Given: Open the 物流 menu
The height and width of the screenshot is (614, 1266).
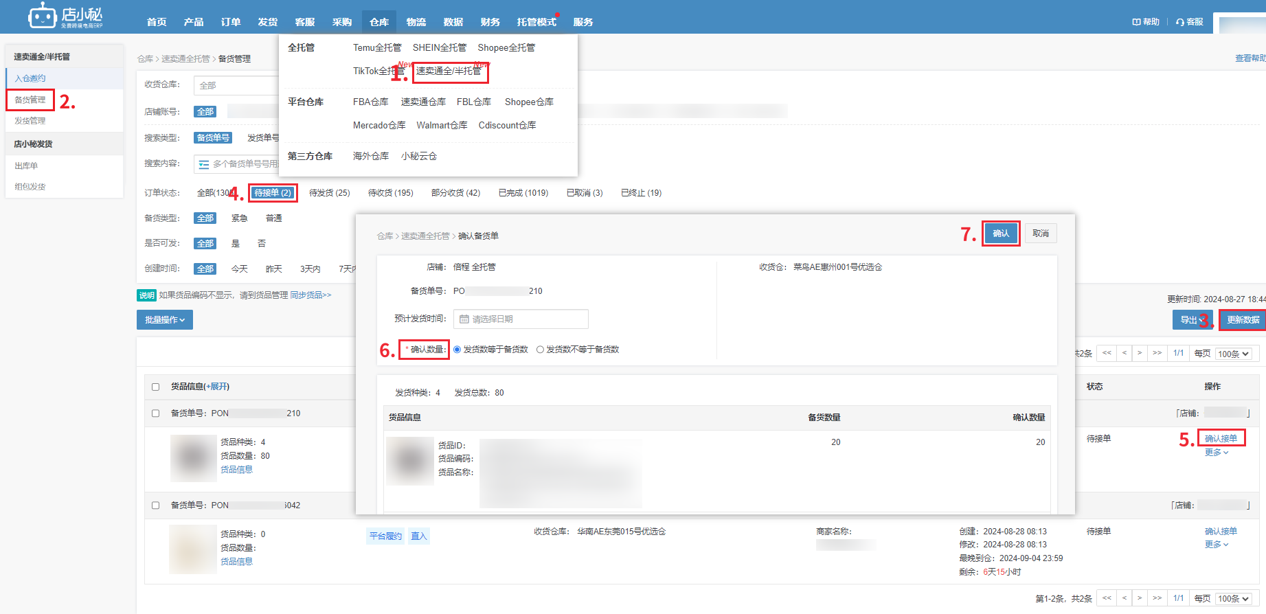Looking at the screenshot, I should click(416, 22).
